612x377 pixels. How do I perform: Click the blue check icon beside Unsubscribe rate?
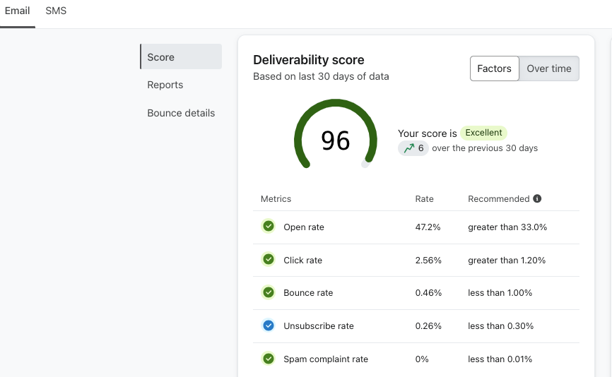[x=269, y=325]
